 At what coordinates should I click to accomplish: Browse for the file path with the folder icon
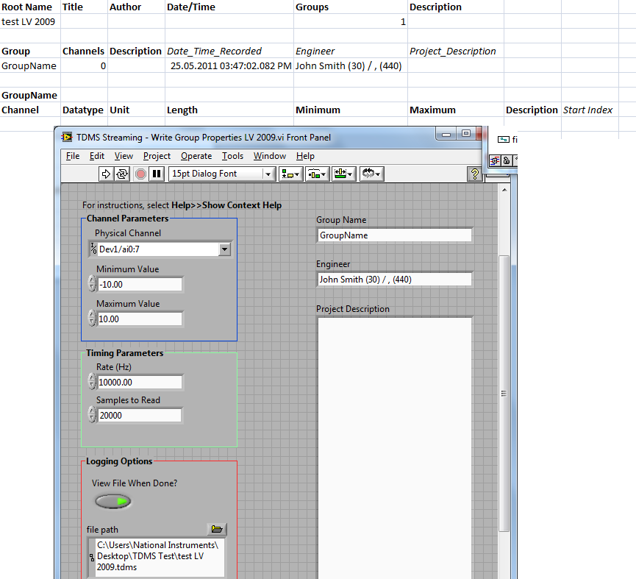pos(217,529)
